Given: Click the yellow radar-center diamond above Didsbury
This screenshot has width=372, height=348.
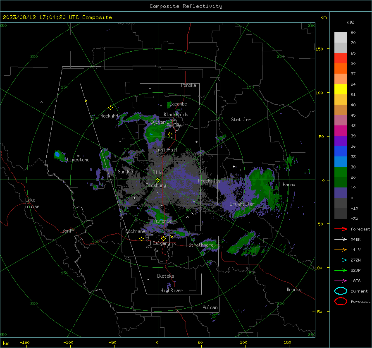Looking at the screenshot, I should [x=157, y=180].
